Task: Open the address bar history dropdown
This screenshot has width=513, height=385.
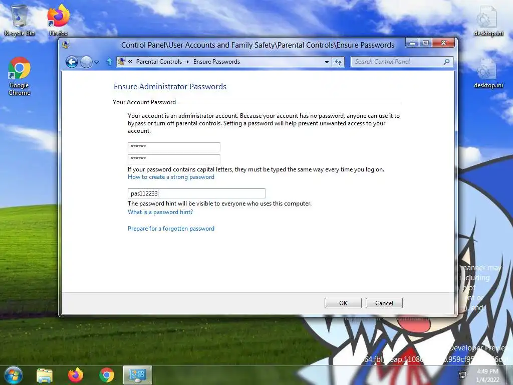Action: 327,62
